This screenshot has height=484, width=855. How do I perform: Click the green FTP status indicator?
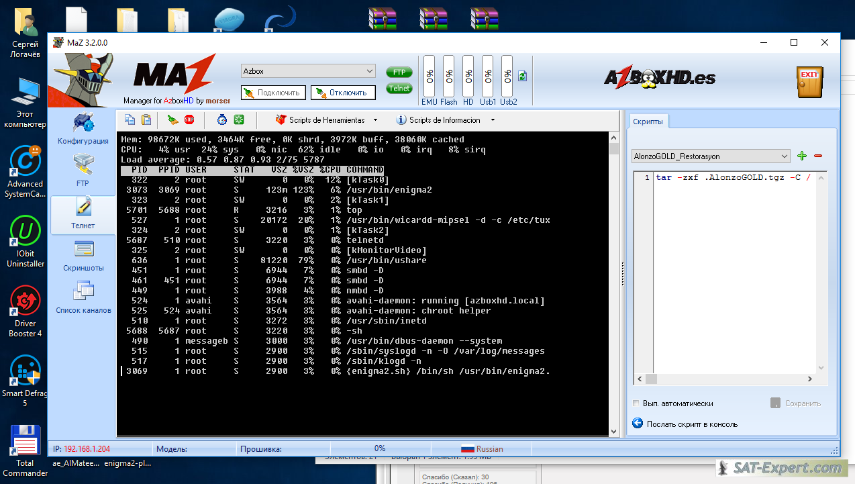click(399, 72)
